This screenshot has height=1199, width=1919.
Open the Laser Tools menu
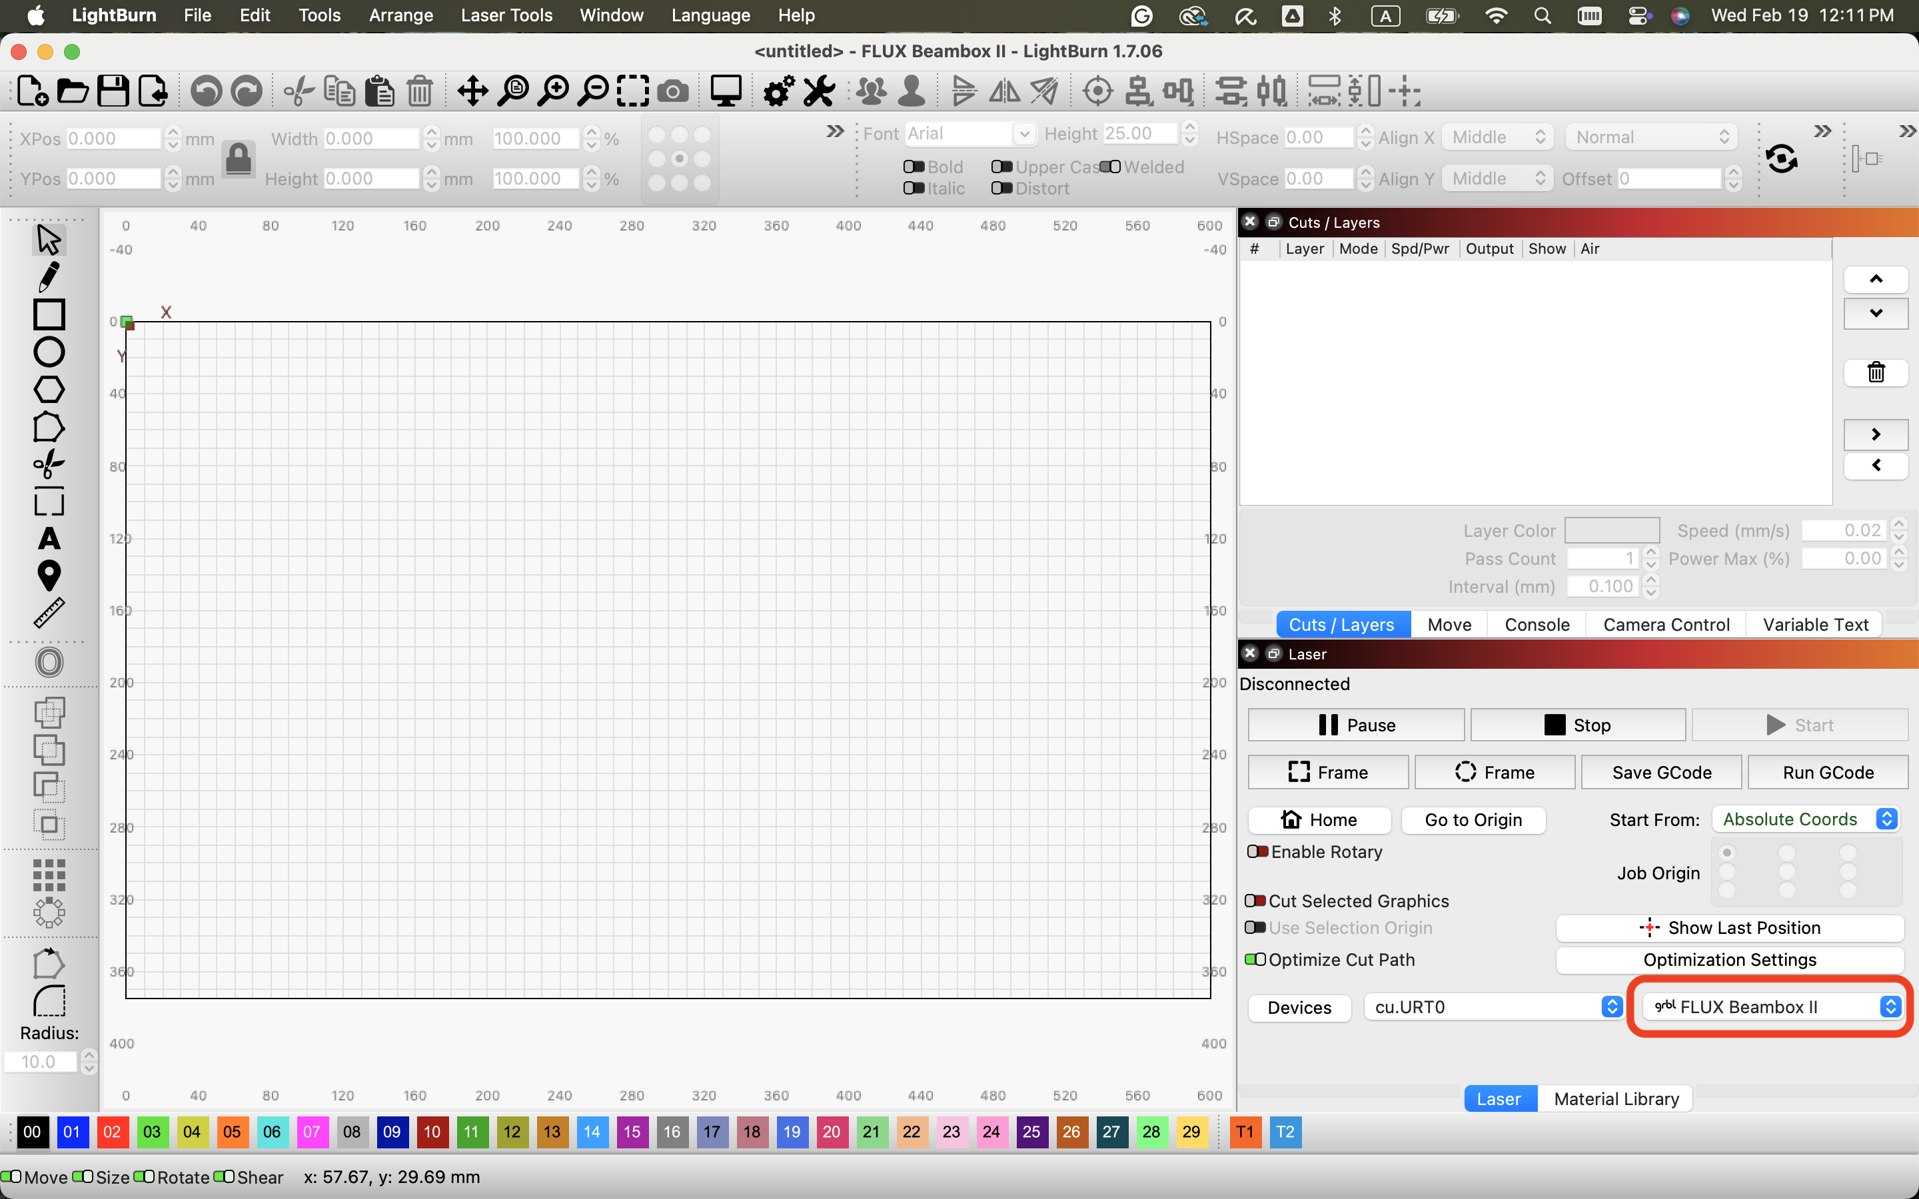[x=506, y=15]
